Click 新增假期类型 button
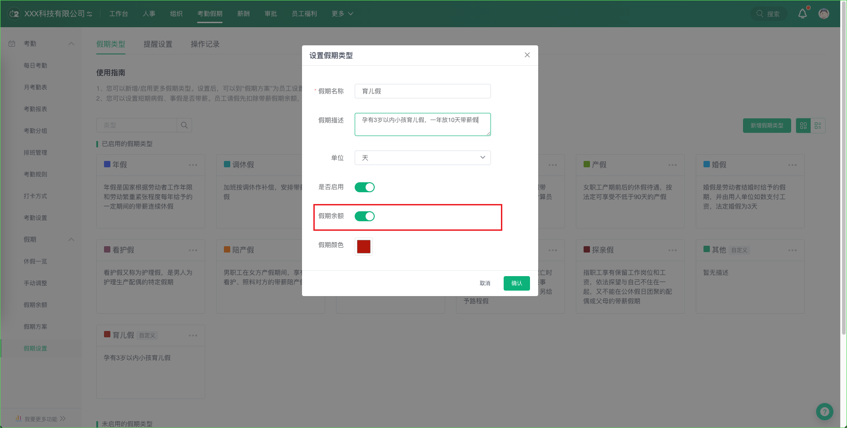This screenshot has height=428, width=847. tap(767, 126)
